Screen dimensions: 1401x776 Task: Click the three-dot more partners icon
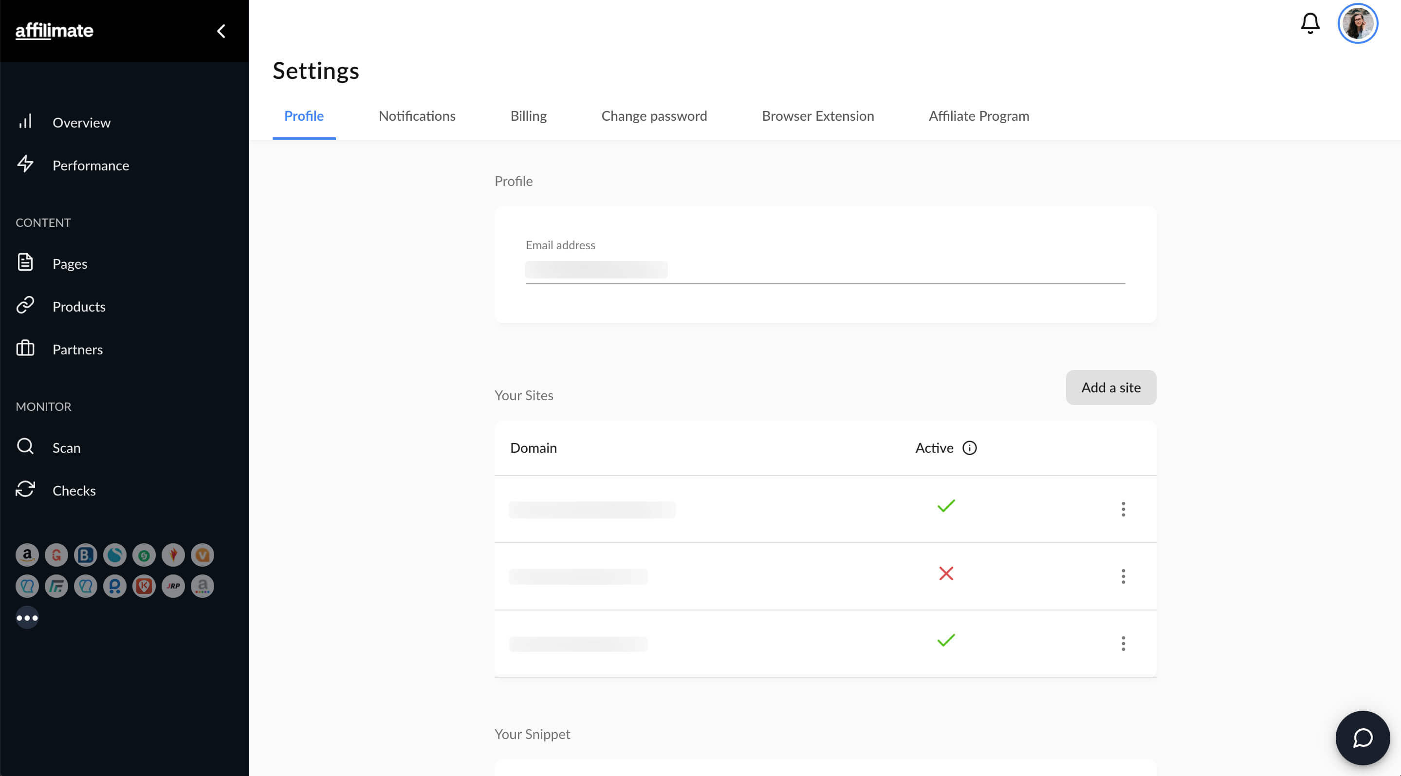tap(27, 616)
